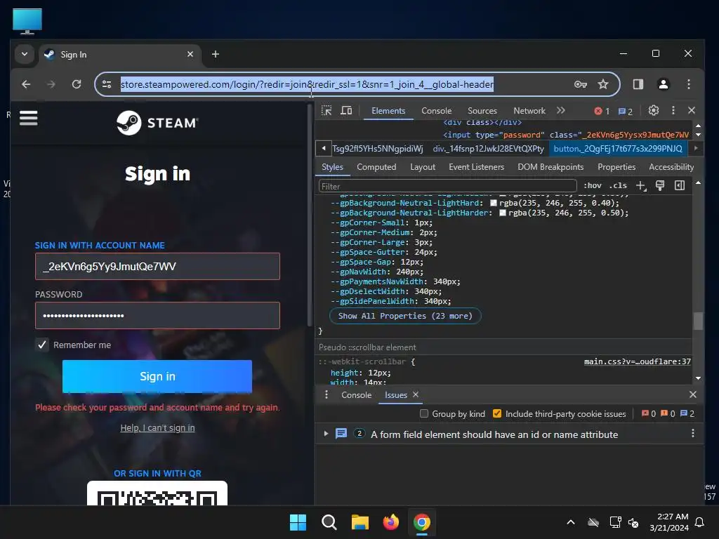
Task: Open DevTools customize menu
Action: 673,110
